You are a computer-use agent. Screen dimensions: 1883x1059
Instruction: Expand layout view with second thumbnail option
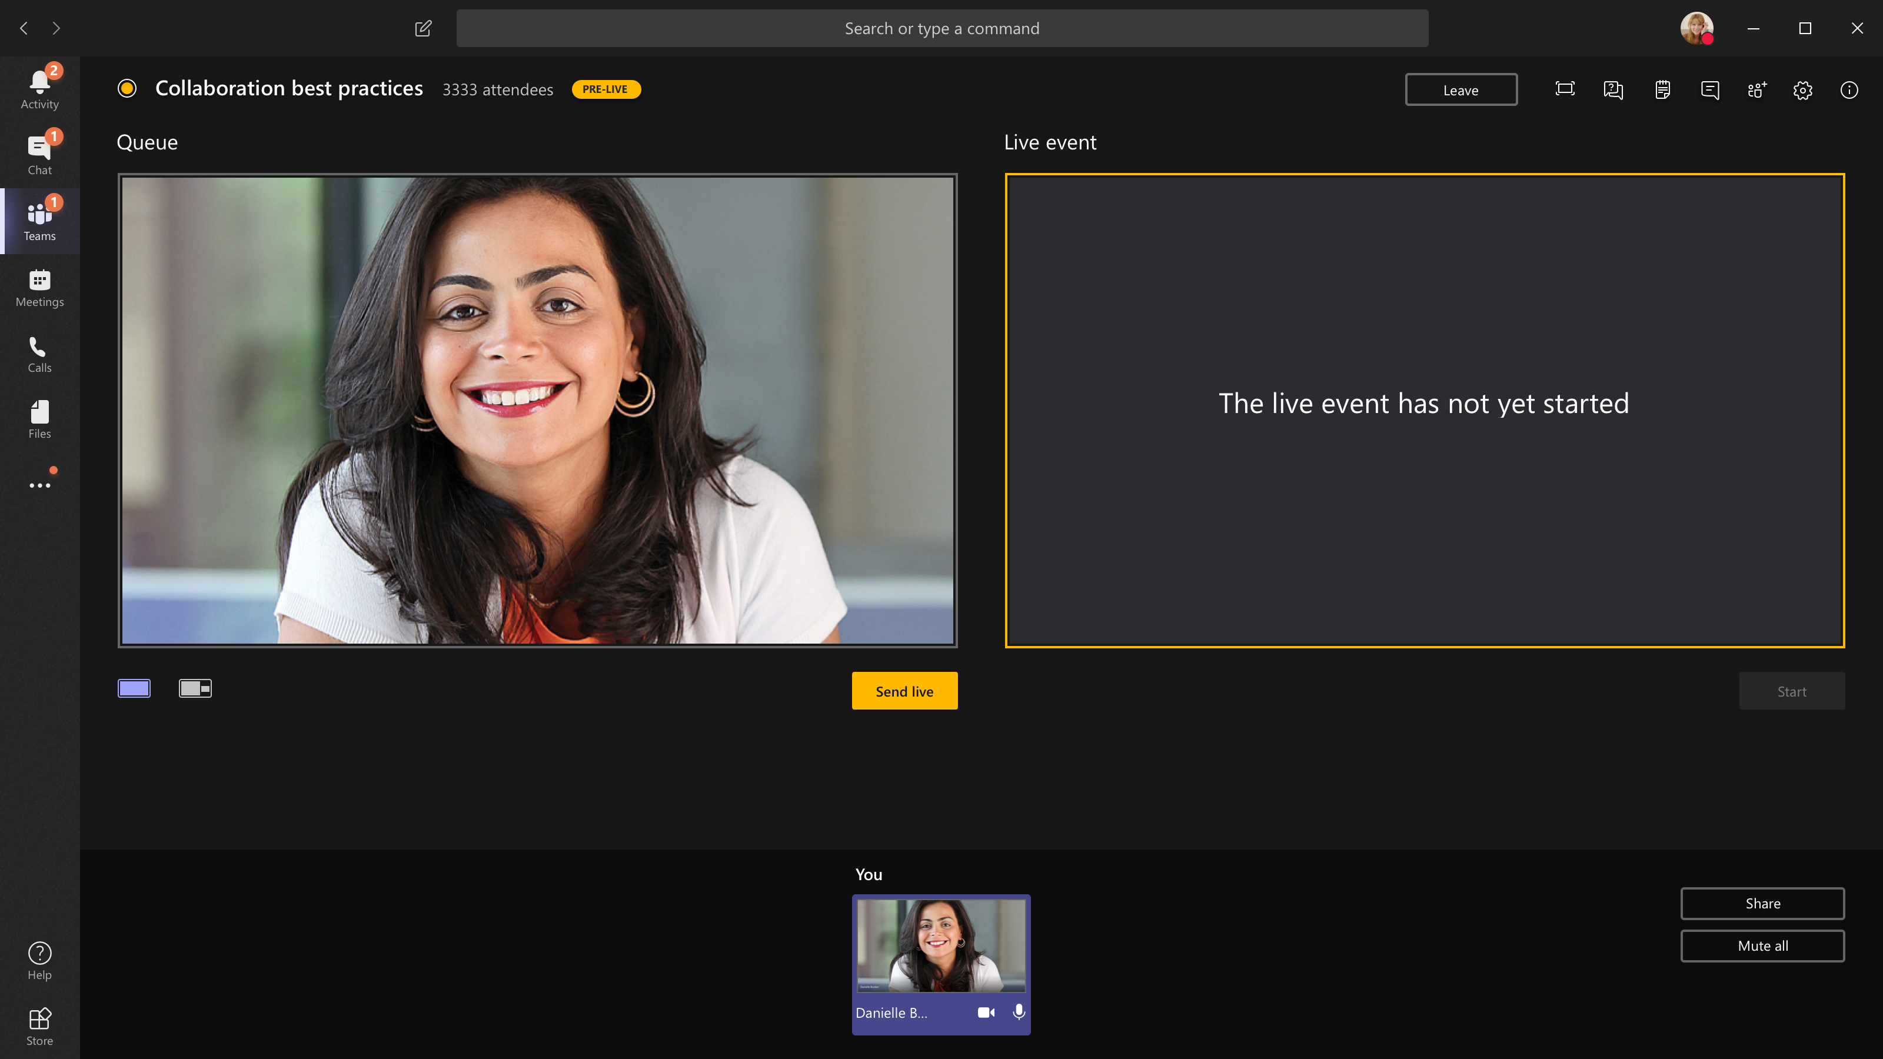tap(194, 688)
